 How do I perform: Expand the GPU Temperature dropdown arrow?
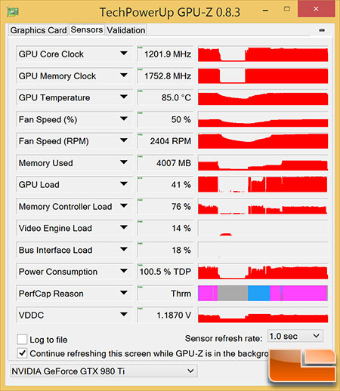(124, 97)
